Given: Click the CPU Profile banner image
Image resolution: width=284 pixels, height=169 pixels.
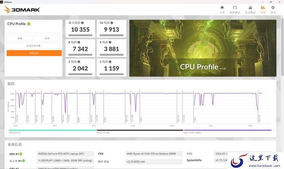Looking at the screenshot, I should pos(203,48).
